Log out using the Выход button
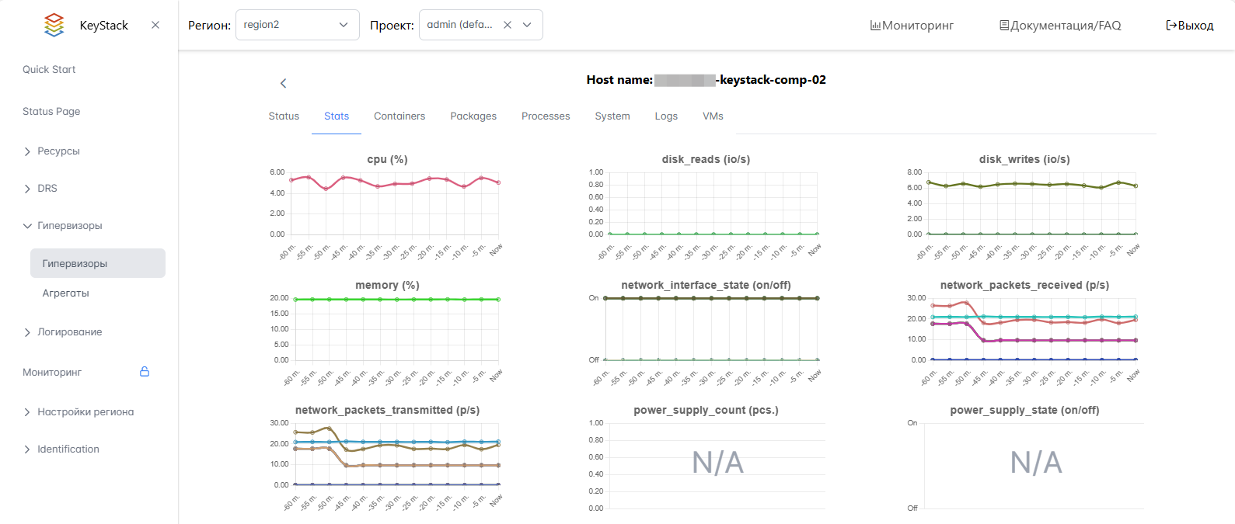Viewport: 1235px width, 524px height. 1189,26
